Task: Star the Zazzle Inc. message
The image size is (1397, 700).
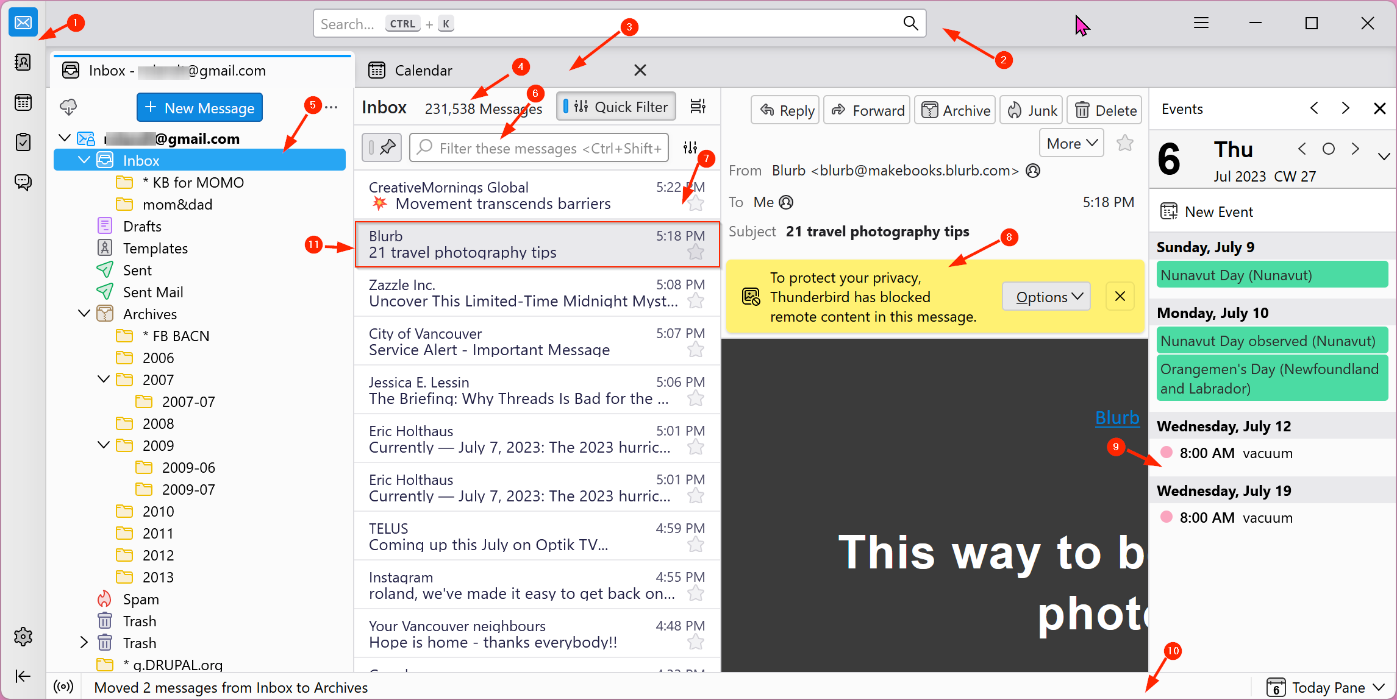Action: [x=696, y=301]
